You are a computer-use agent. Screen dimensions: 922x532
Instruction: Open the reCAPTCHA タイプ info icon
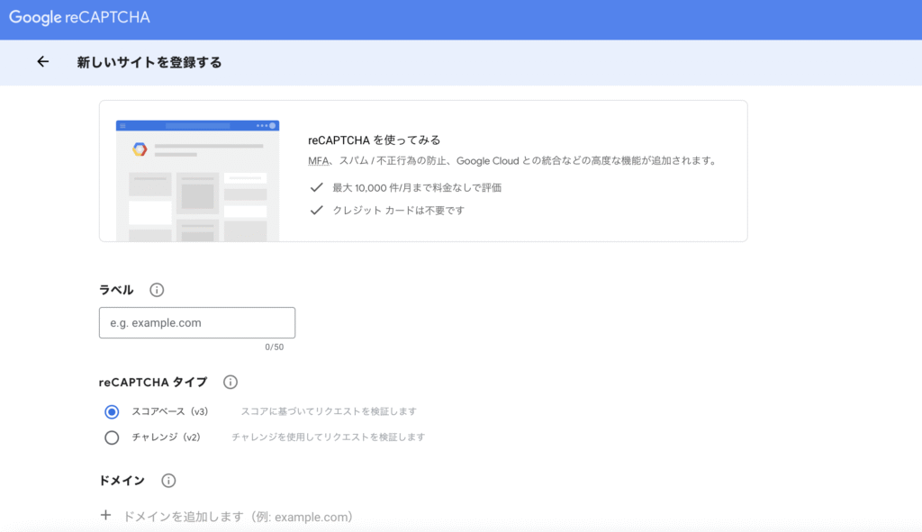tap(230, 382)
